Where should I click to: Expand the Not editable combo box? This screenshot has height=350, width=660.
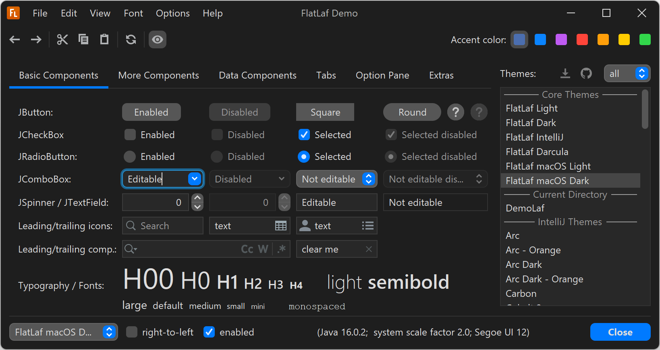(369, 179)
